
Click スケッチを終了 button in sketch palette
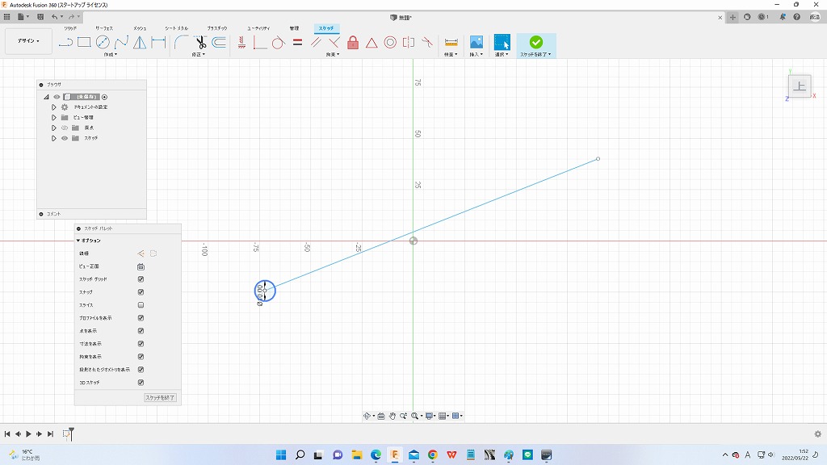[x=160, y=398]
